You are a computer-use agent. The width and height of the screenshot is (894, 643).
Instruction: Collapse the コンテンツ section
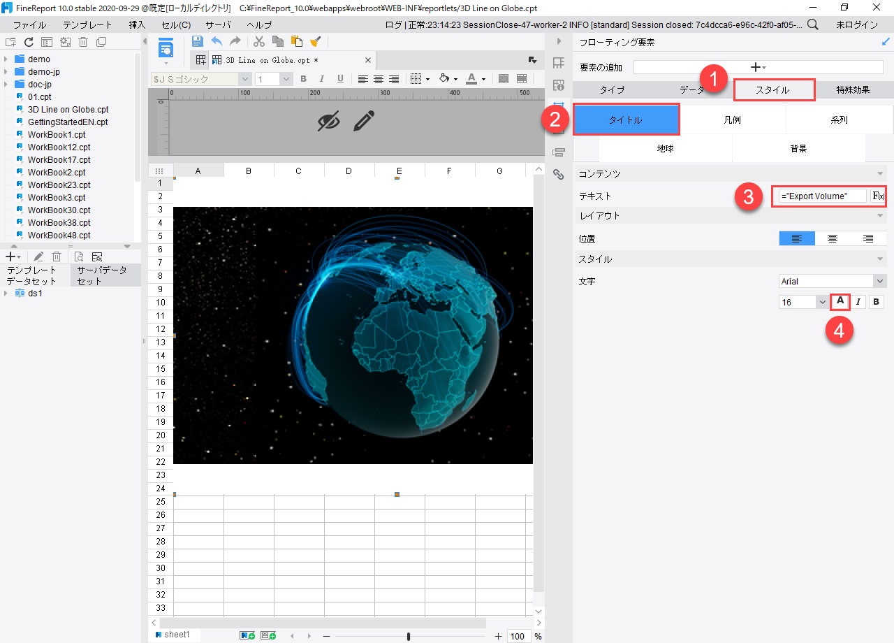(x=880, y=173)
